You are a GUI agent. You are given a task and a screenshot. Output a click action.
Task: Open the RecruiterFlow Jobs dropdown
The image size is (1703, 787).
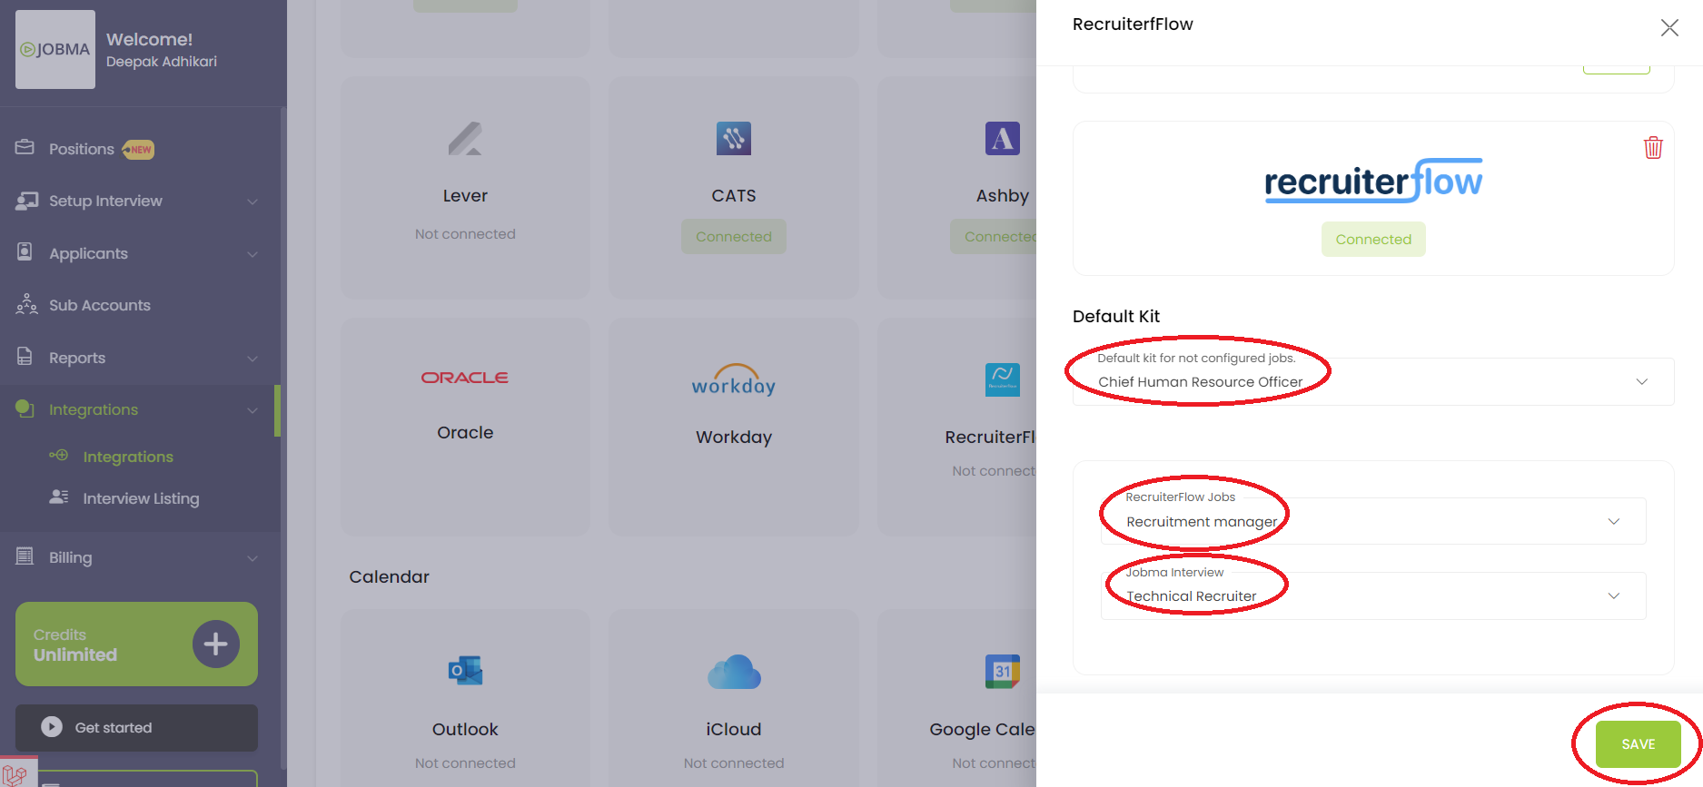(x=1373, y=521)
